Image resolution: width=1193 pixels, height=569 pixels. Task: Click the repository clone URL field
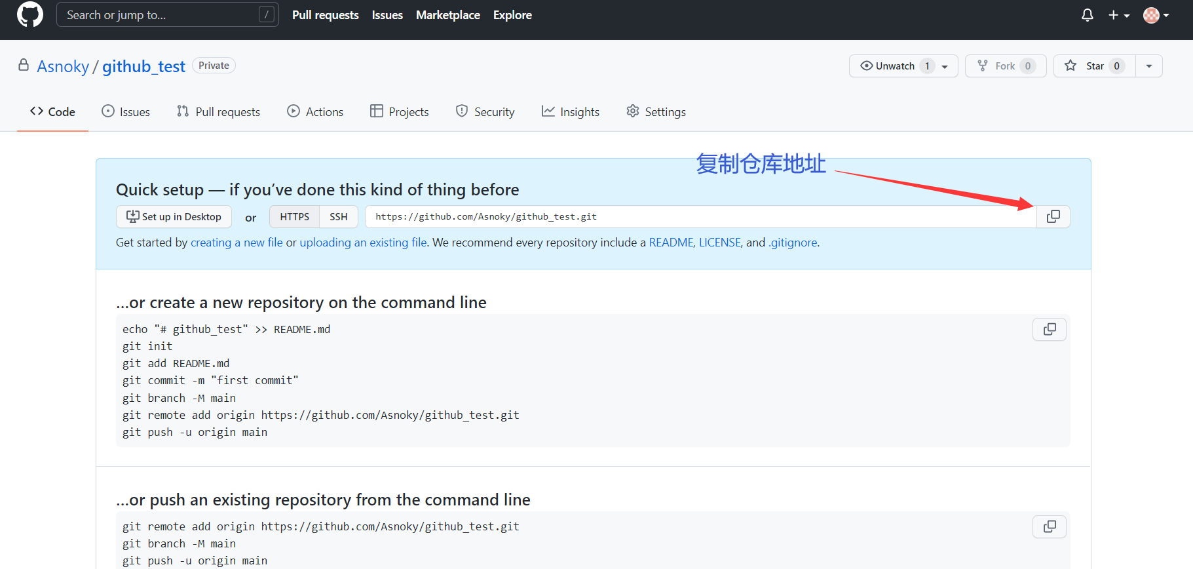tap(700, 216)
